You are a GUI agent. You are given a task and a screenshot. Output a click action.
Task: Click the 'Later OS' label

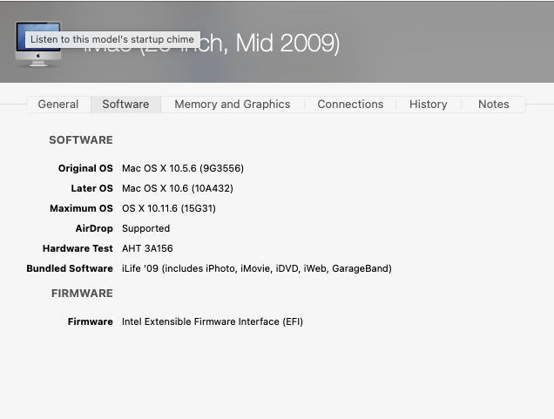click(91, 188)
